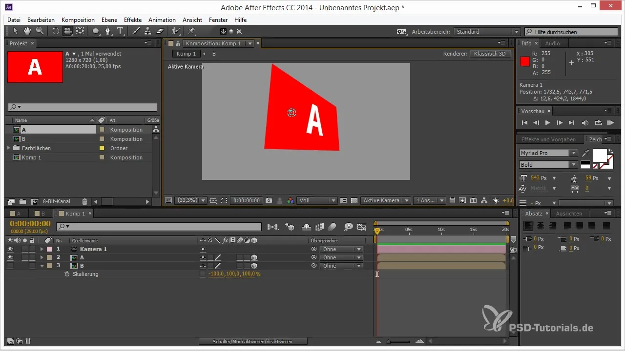Viewport: 625px width, 351px height.
Task: Toggle region of interest in viewer
Action: click(x=344, y=200)
